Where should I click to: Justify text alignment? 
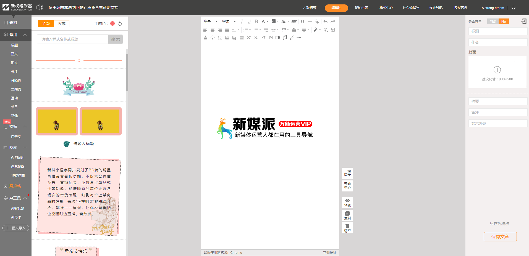pos(227,30)
